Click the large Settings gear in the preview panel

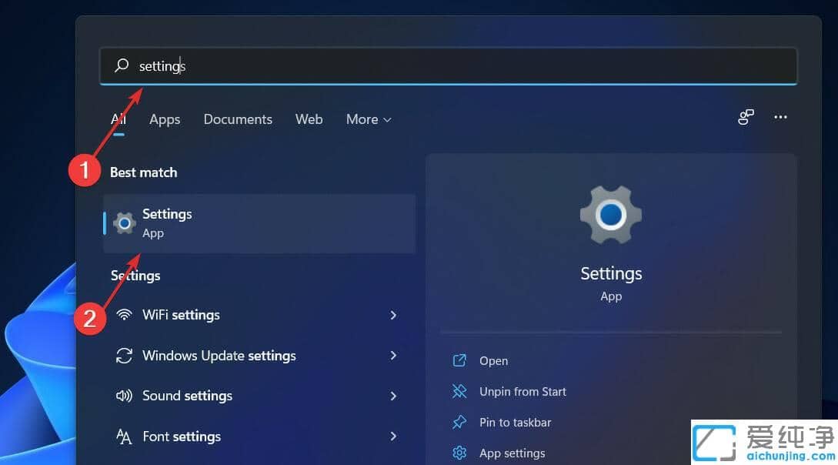(610, 214)
